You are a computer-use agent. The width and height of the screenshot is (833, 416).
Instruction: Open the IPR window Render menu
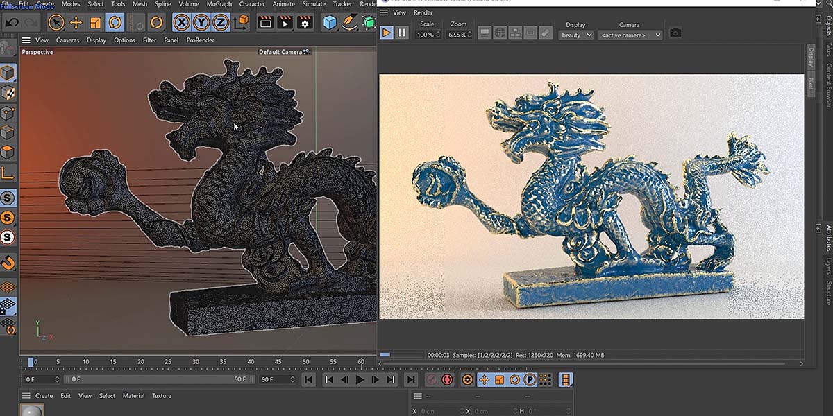pos(423,12)
